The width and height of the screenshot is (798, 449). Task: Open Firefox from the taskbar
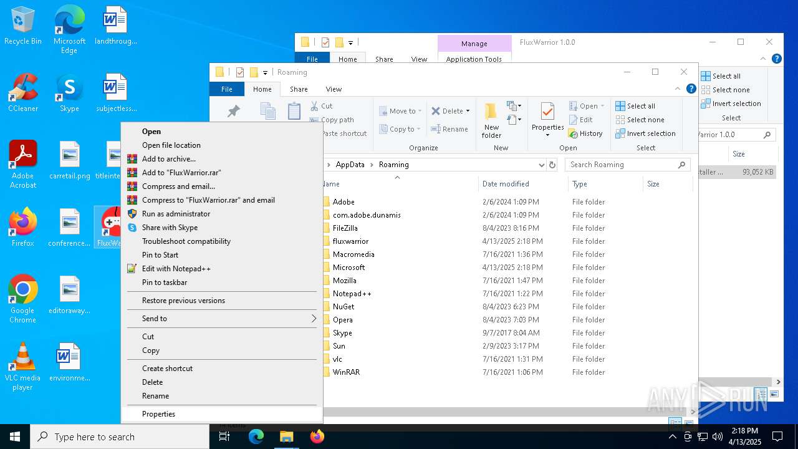pos(317,437)
